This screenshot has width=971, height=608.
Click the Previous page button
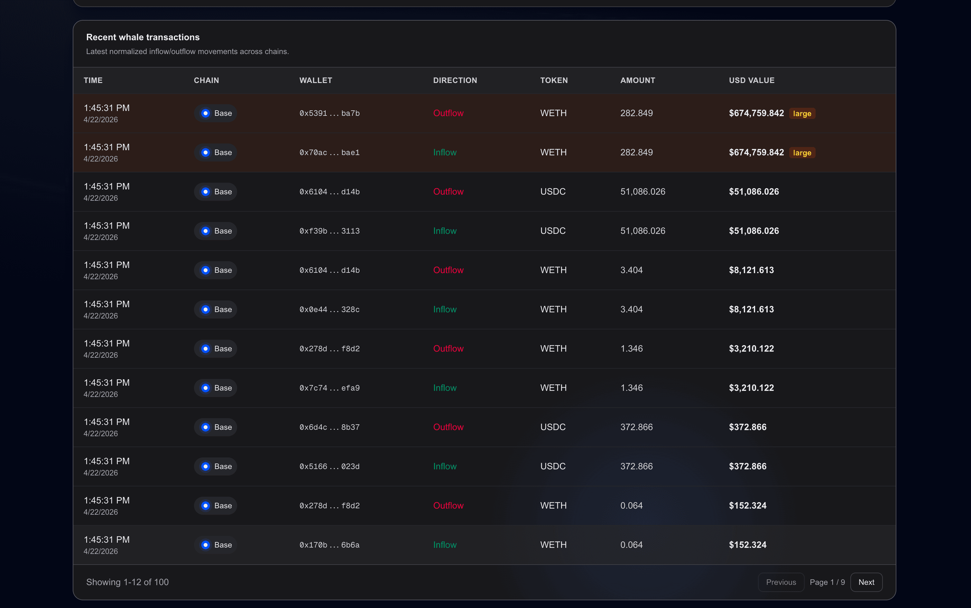(x=781, y=582)
